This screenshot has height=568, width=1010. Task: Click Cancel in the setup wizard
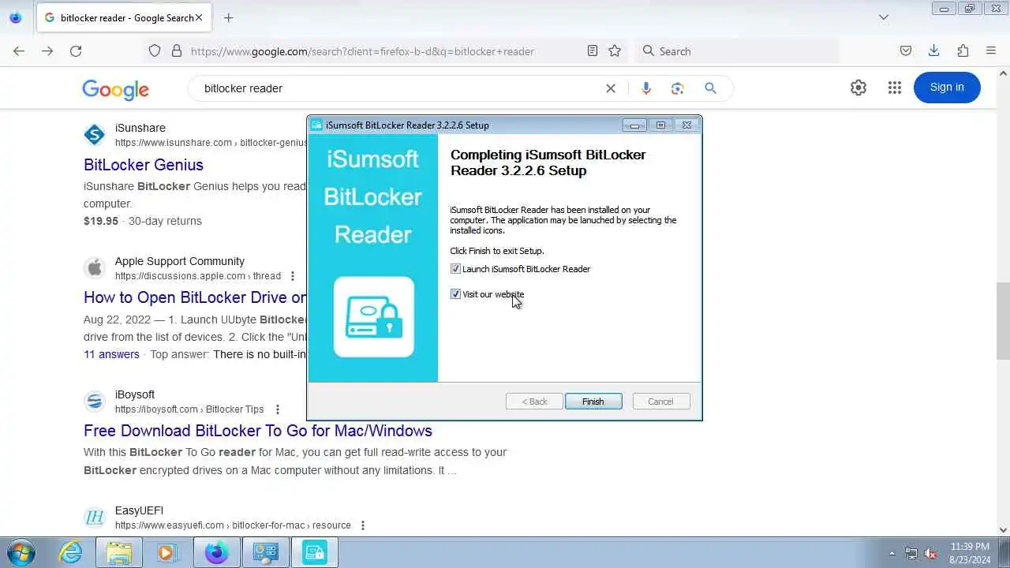[661, 402]
